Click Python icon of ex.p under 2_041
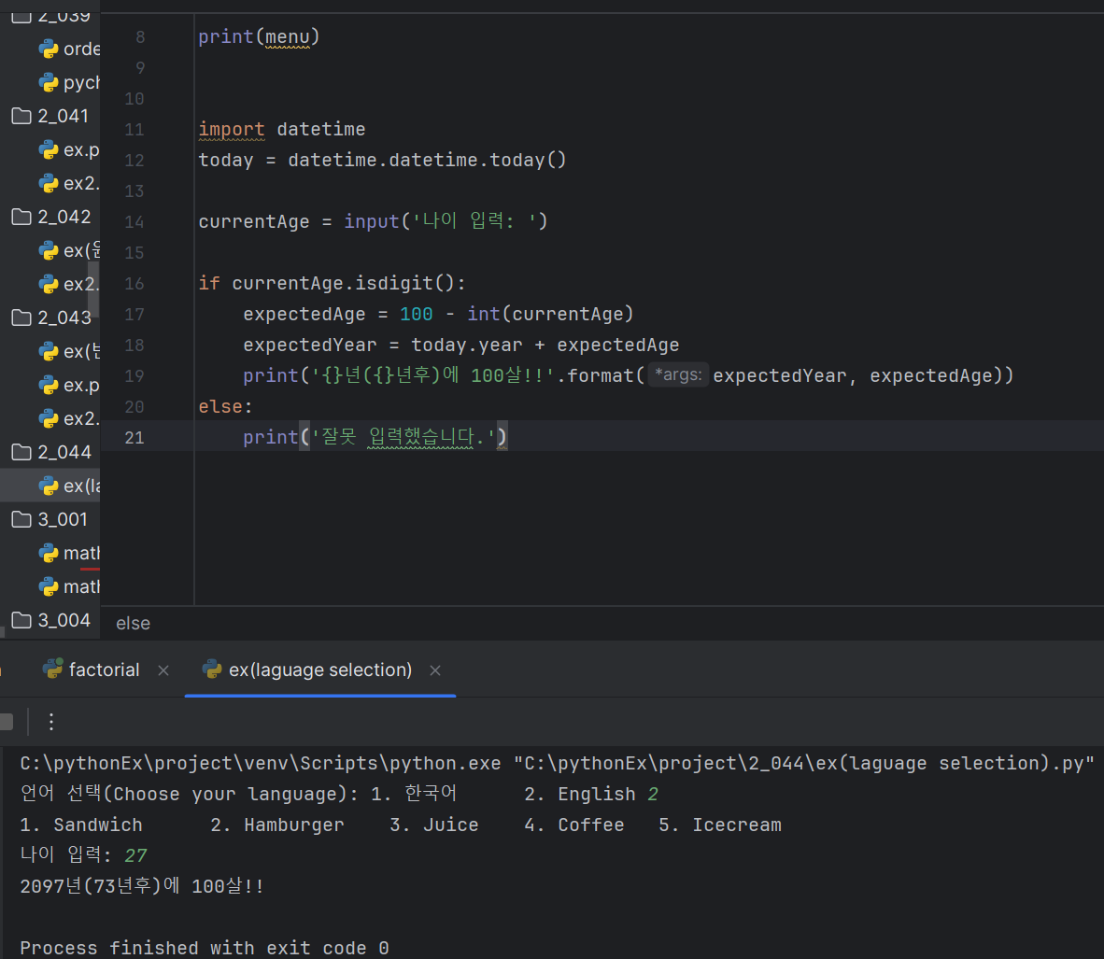1104x959 pixels. tap(49, 149)
